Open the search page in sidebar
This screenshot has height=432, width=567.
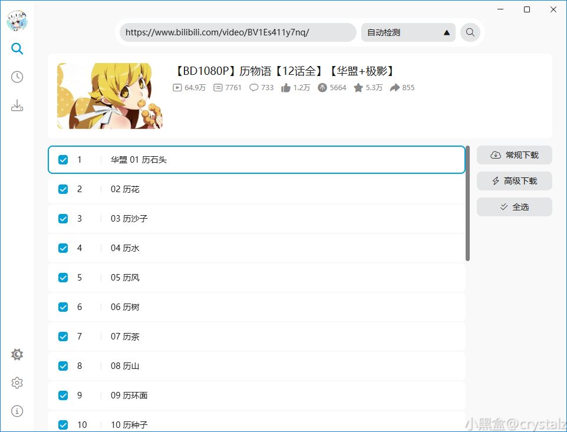click(17, 48)
